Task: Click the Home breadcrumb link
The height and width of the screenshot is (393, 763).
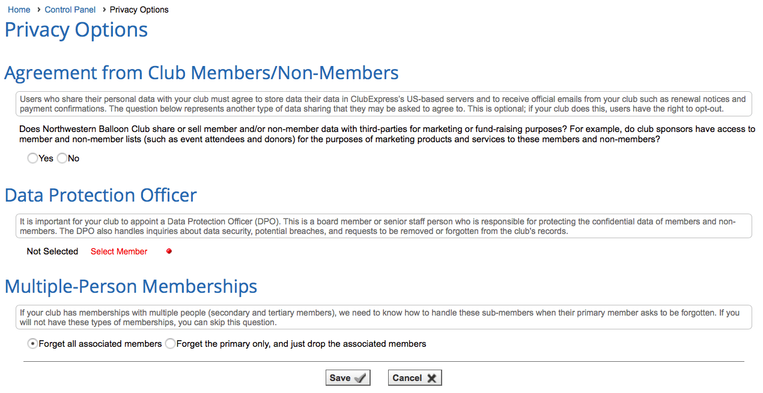Action: tap(19, 10)
